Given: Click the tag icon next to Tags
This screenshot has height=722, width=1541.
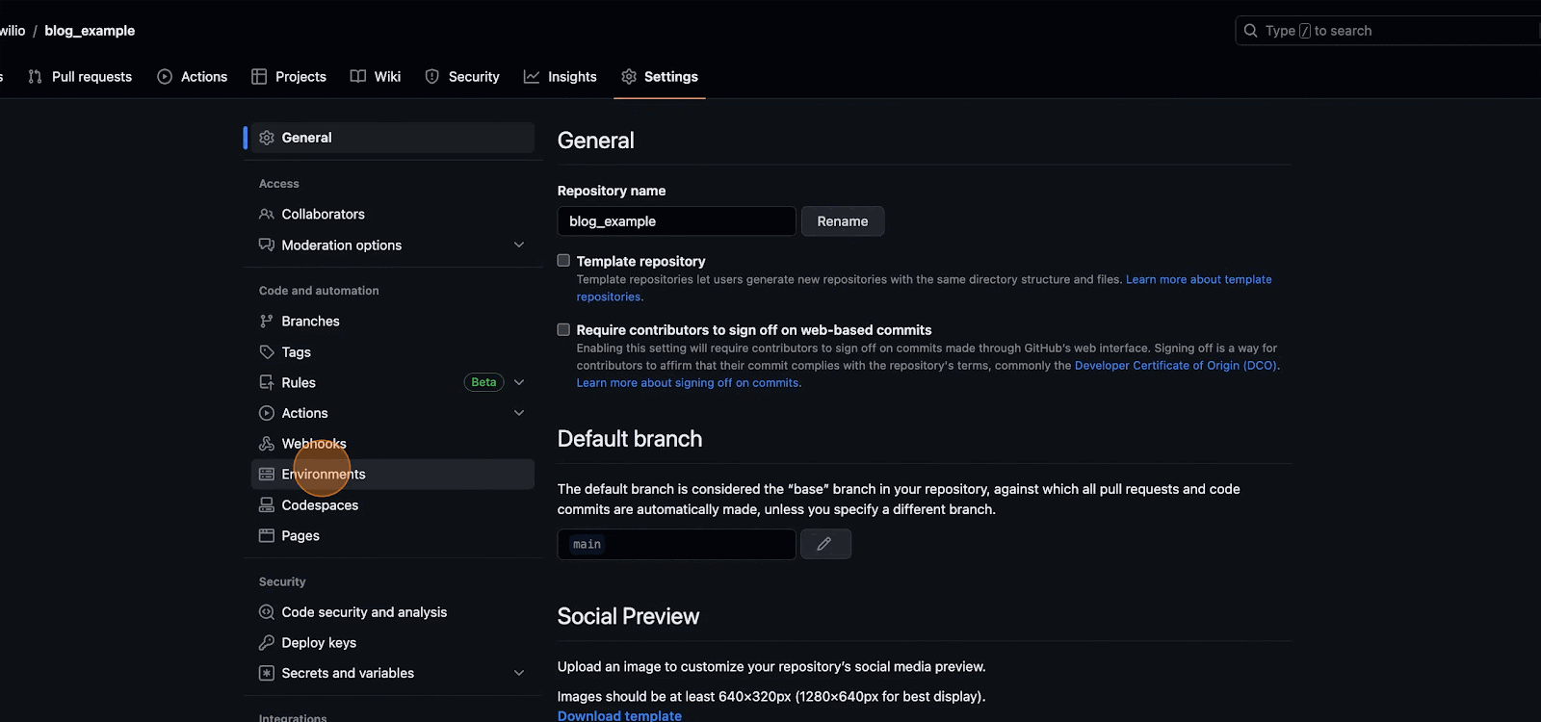Looking at the screenshot, I should point(267,351).
